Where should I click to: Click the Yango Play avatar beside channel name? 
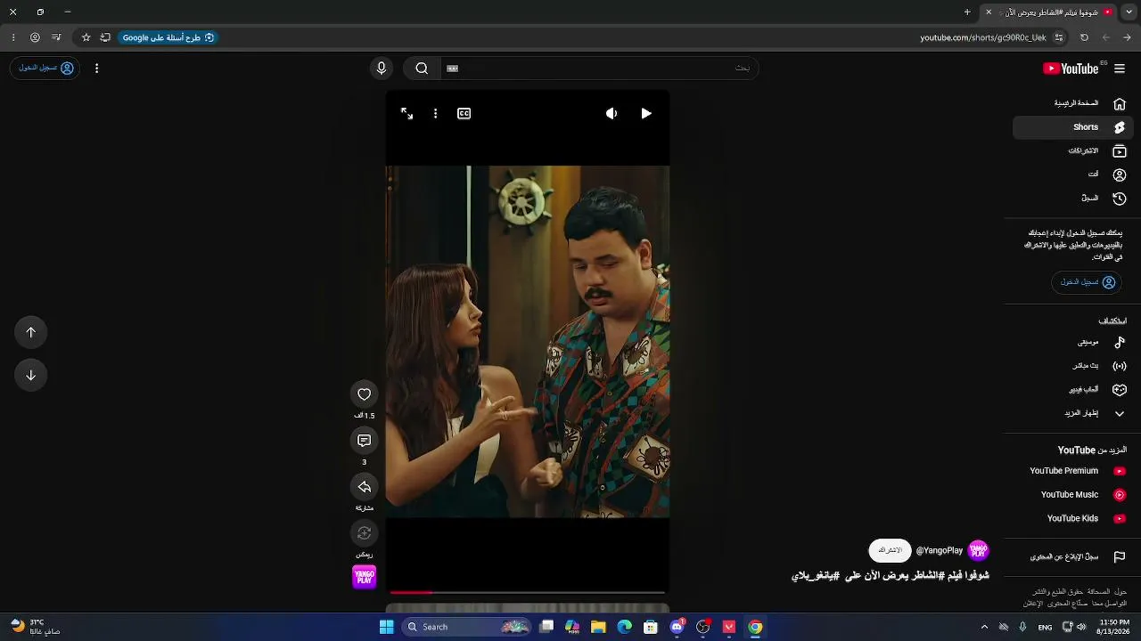tap(979, 551)
